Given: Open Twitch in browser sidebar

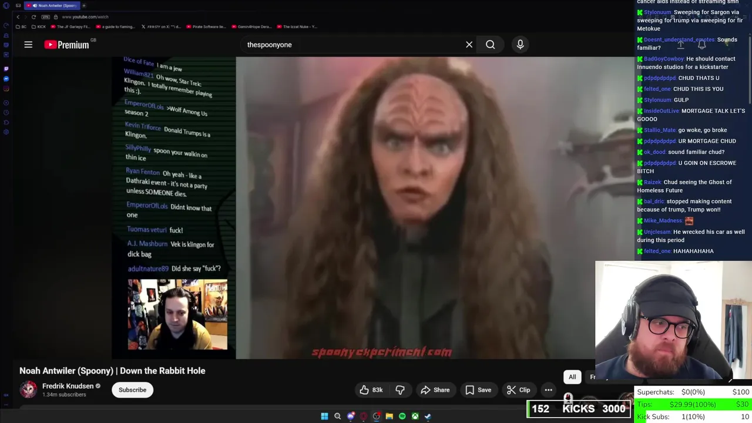Looking at the screenshot, I should click(6, 69).
